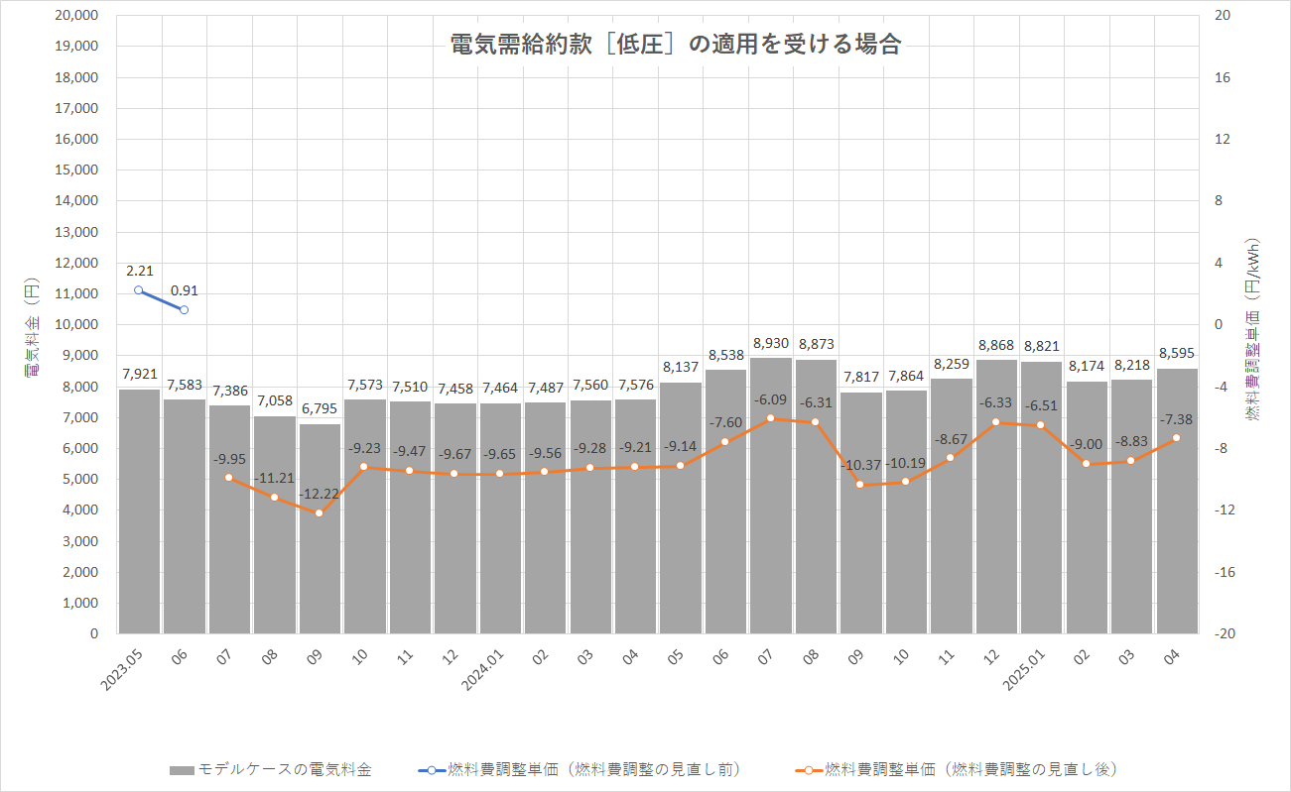Viewport: 1291px width, 792px height.
Task: Click the orange line label -7.60
Action: (x=725, y=422)
